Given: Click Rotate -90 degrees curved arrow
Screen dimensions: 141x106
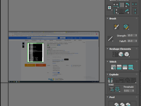Looking at the screenshot, I should (127, 5).
